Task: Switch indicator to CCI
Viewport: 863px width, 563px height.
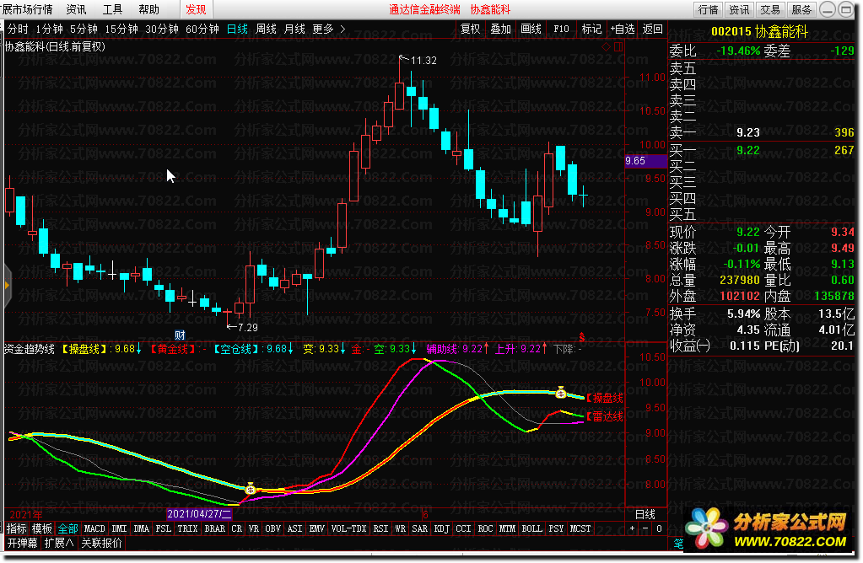Action: coord(463,528)
